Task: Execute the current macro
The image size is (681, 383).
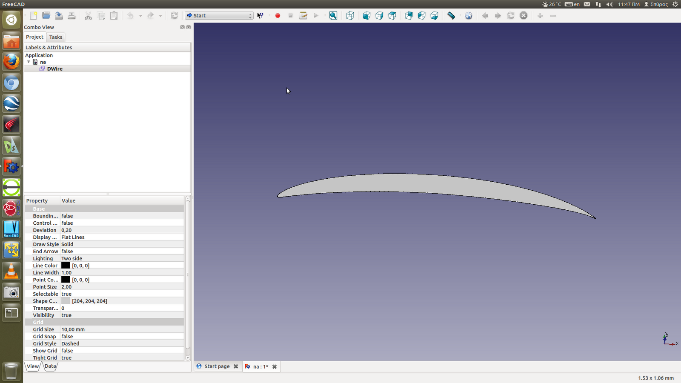Action: (316, 16)
